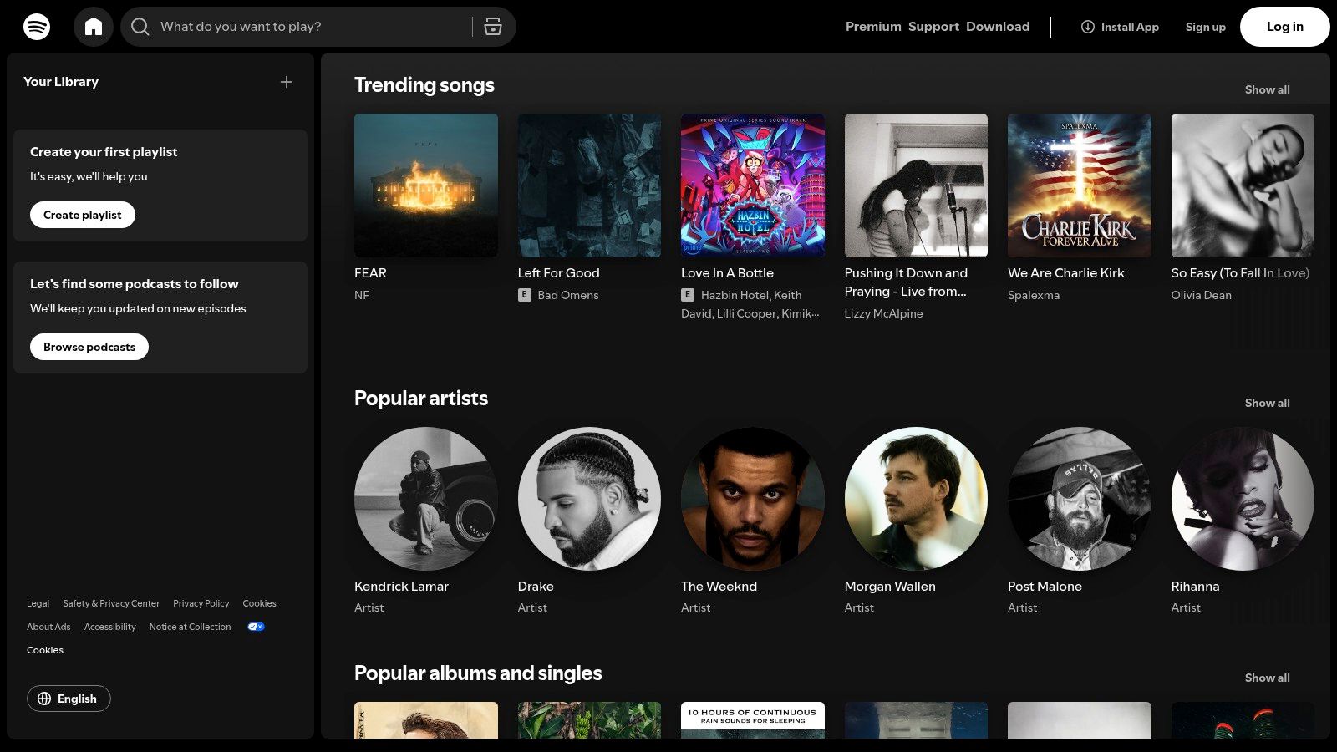The height and width of the screenshot is (752, 1337).
Task: Click the Create playlist button
Action: [x=83, y=215]
